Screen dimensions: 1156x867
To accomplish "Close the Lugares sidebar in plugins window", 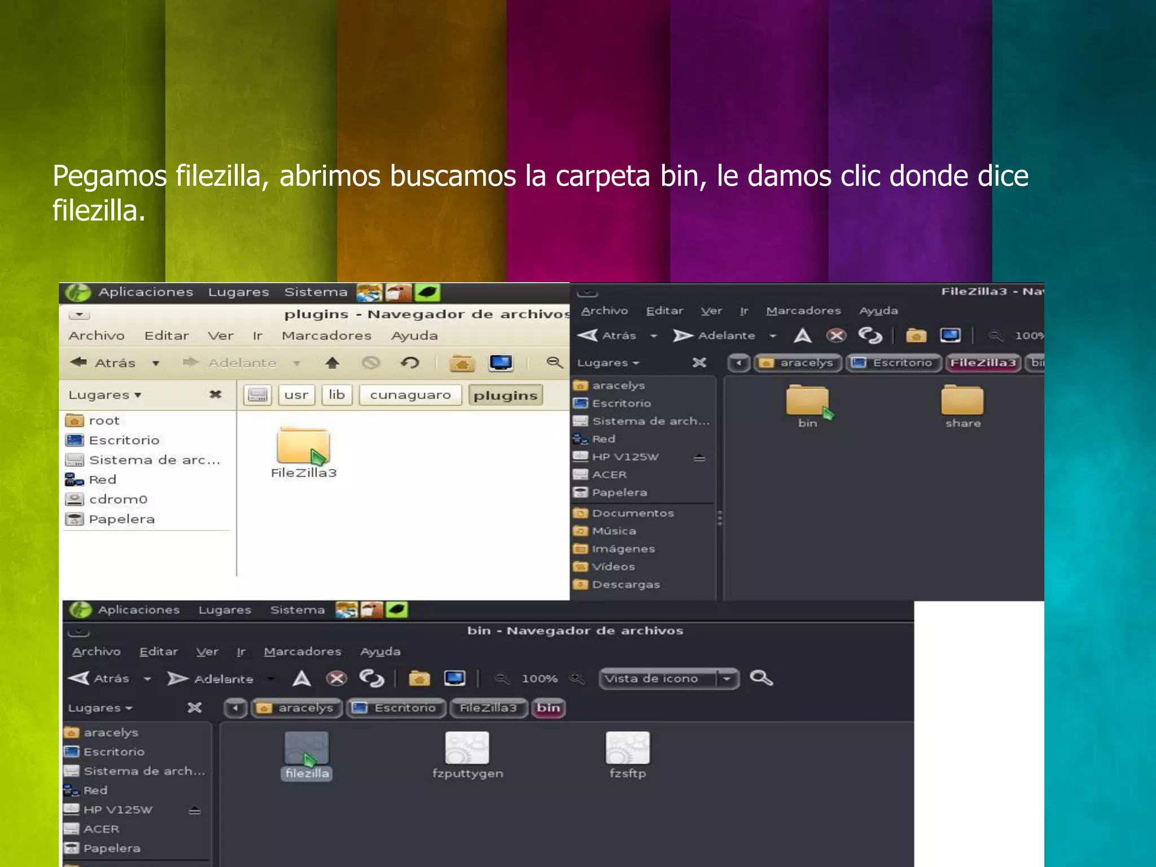I will pos(215,395).
